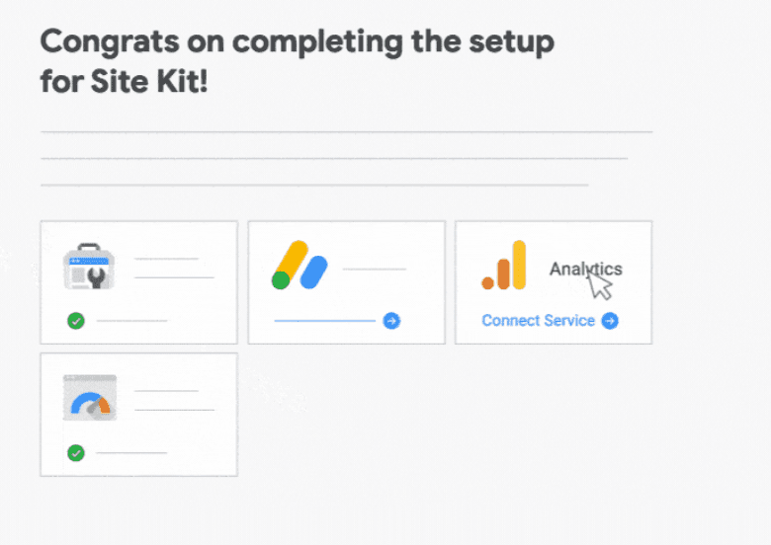The height and width of the screenshot is (545, 771).
Task: Click the Analytics bar chart icon
Action: pos(504,266)
